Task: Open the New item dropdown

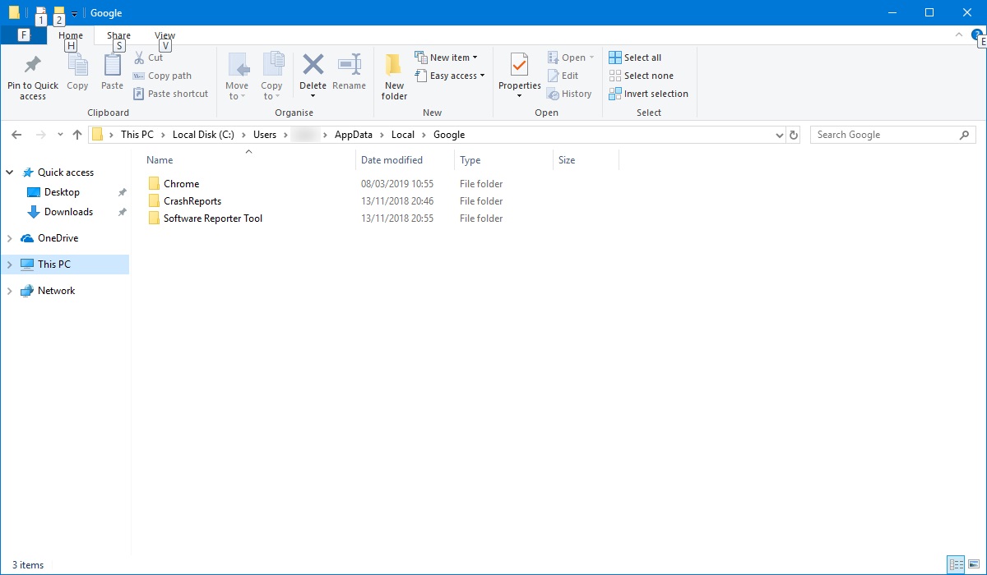Action: pyautogui.click(x=447, y=57)
